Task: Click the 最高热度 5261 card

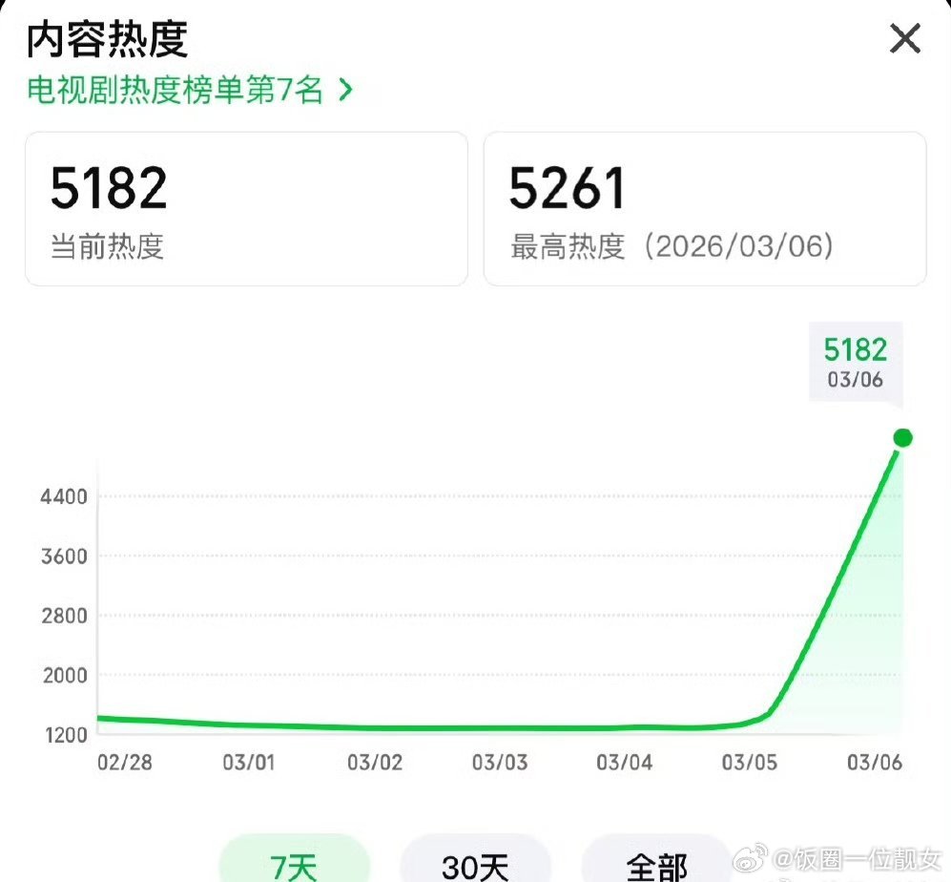Action: tap(705, 209)
